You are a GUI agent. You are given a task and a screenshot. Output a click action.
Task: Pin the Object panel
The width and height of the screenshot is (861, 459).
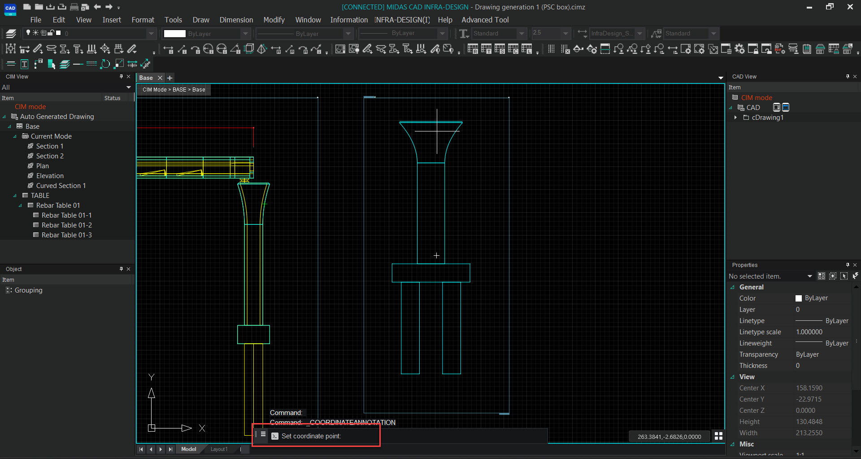click(x=121, y=269)
